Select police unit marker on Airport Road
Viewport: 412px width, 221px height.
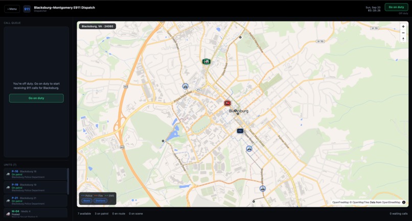coord(263,188)
